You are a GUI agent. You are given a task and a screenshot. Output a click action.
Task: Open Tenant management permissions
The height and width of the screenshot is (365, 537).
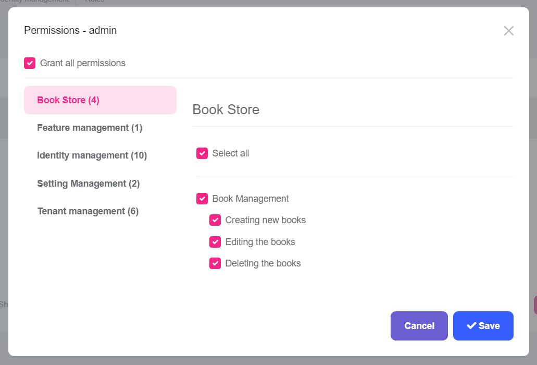pos(88,211)
